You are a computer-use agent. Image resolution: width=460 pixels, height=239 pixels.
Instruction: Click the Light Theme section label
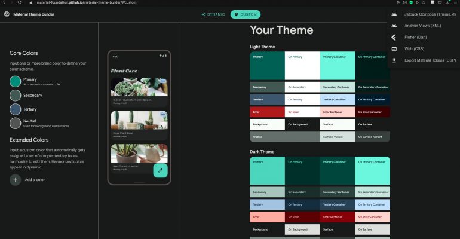point(262,47)
